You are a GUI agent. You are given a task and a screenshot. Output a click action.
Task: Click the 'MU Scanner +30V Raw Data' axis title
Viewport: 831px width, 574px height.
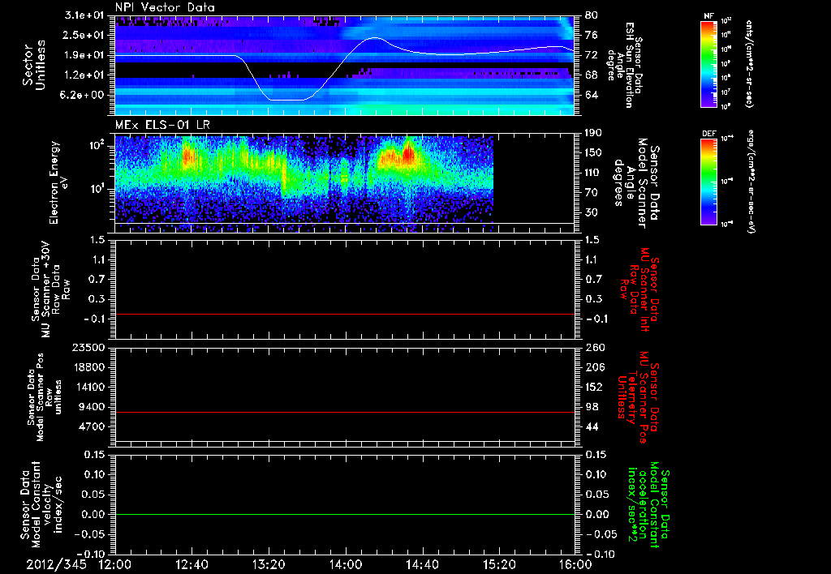click(50, 289)
